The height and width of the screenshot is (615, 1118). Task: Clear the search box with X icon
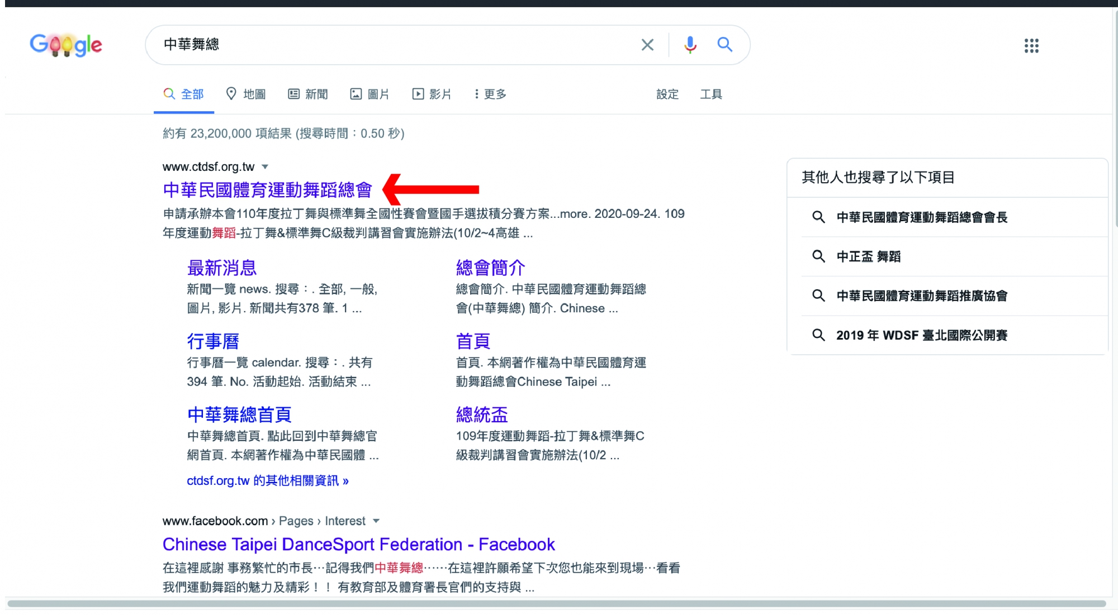tap(647, 45)
